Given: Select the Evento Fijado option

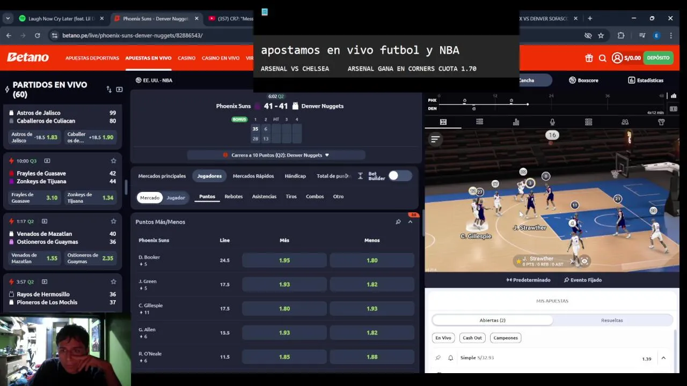Looking at the screenshot, I should [x=583, y=280].
